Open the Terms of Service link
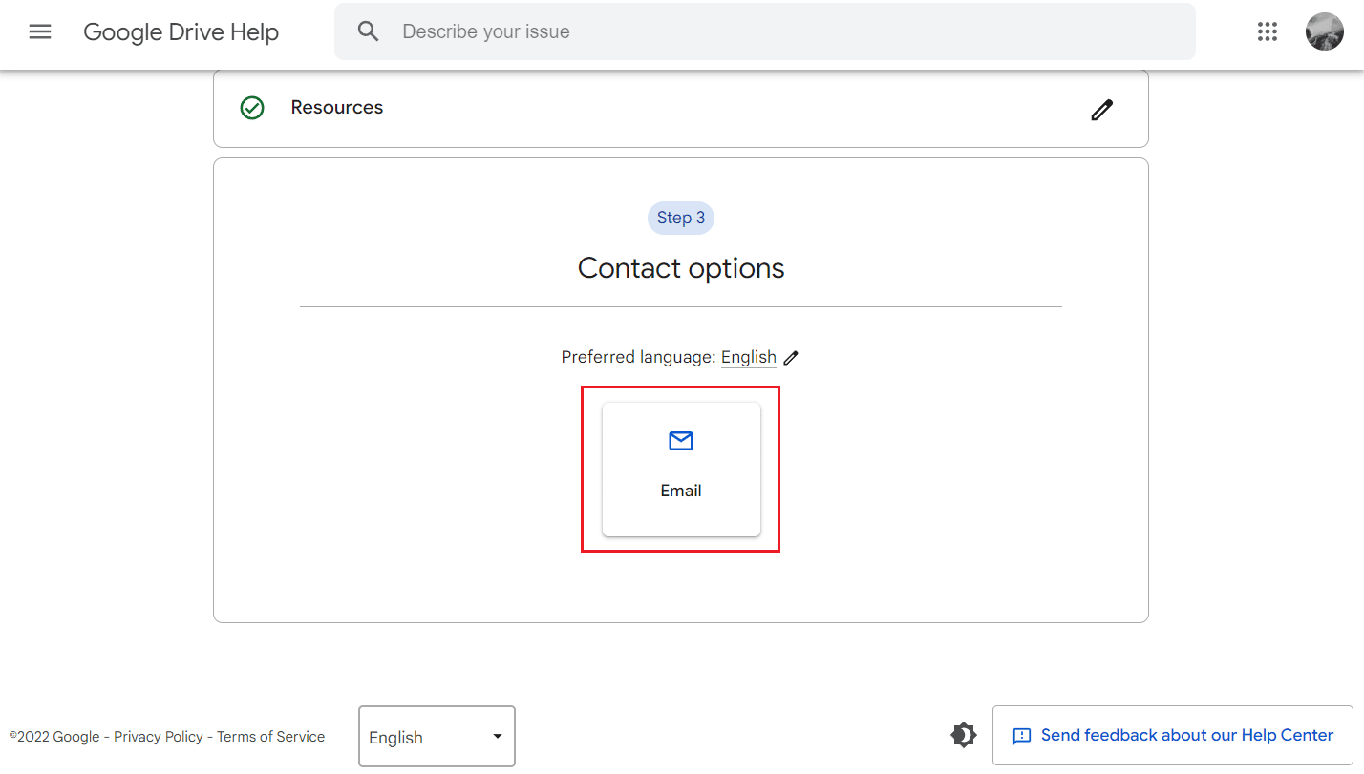The width and height of the screenshot is (1364, 774). click(x=270, y=737)
